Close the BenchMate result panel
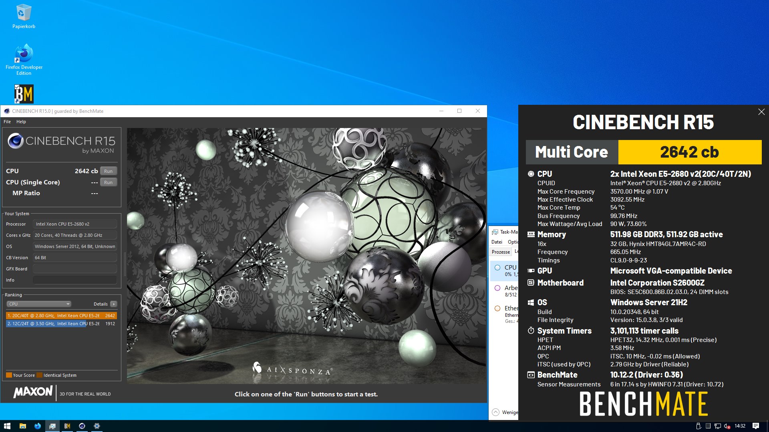 [761, 112]
